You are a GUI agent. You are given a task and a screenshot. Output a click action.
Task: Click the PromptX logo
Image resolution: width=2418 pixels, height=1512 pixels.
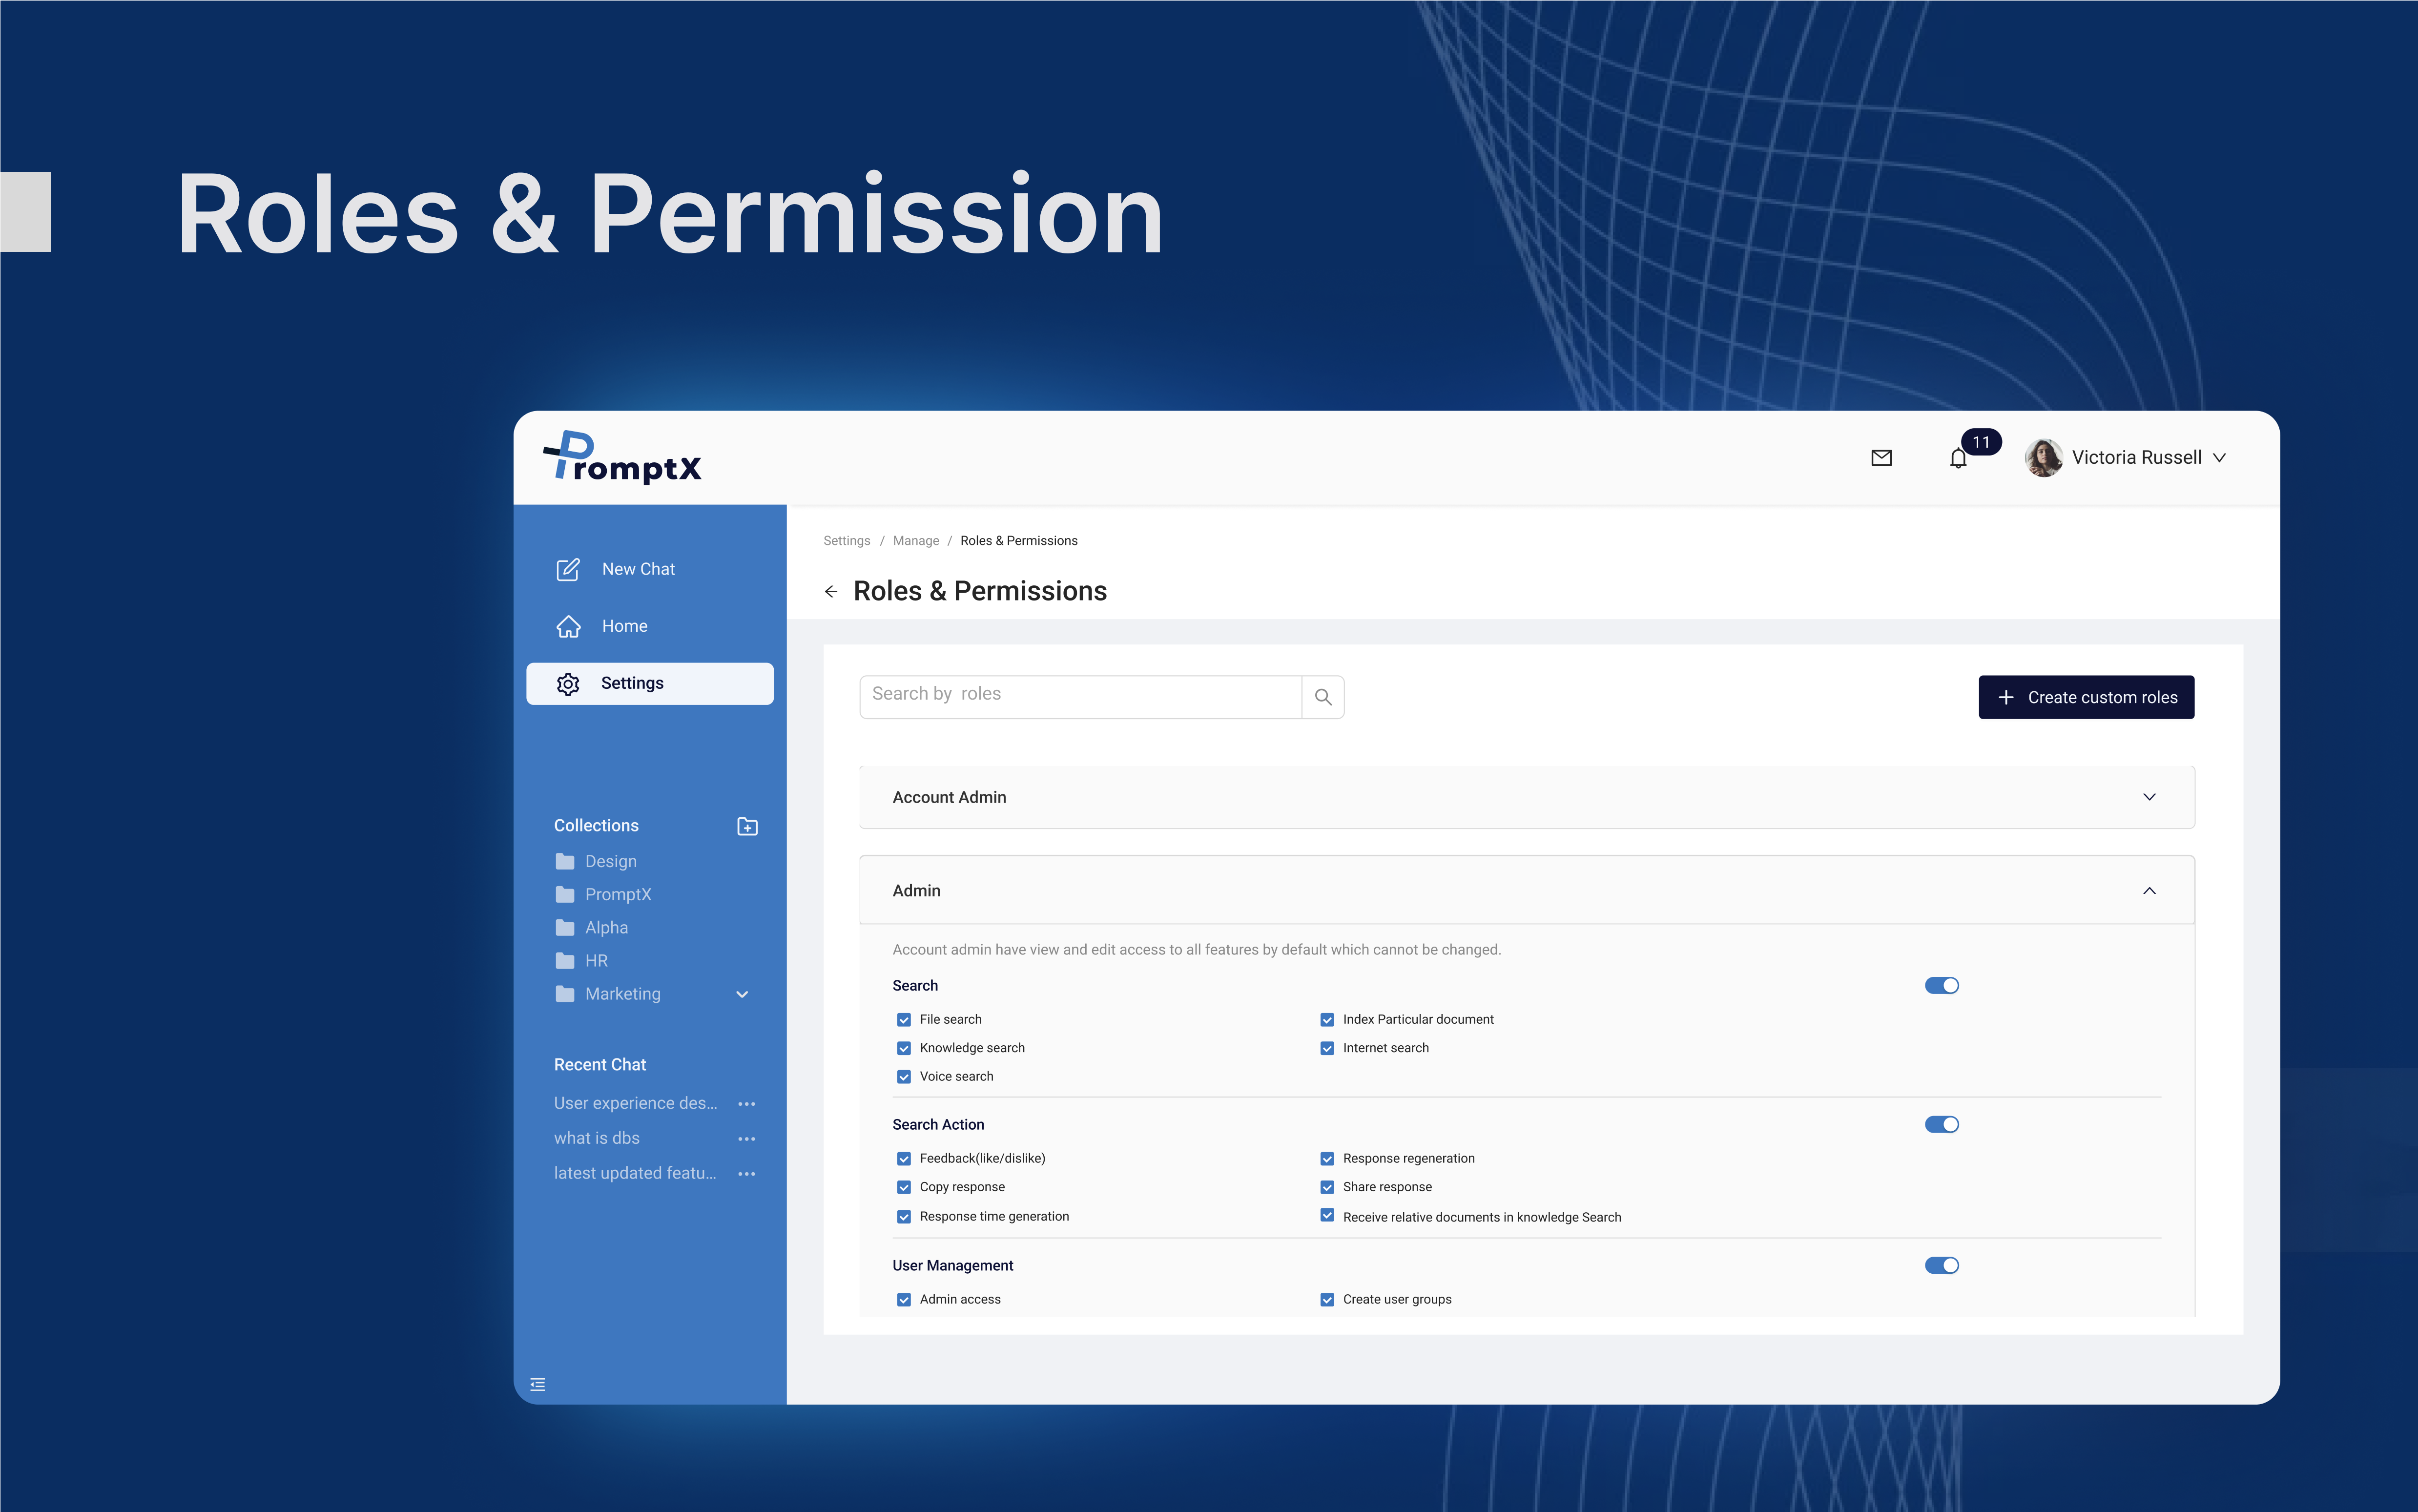tap(623, 458)
